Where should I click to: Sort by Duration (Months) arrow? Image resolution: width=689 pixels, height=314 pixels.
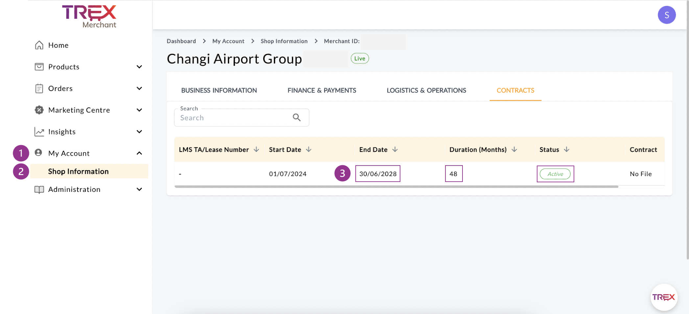pos(514,150)
